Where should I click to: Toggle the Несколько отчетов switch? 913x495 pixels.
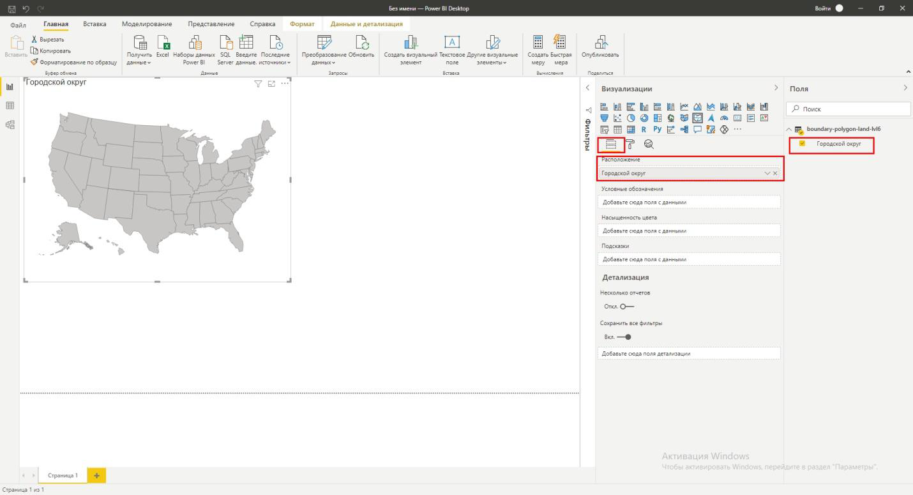click(627, 307)
